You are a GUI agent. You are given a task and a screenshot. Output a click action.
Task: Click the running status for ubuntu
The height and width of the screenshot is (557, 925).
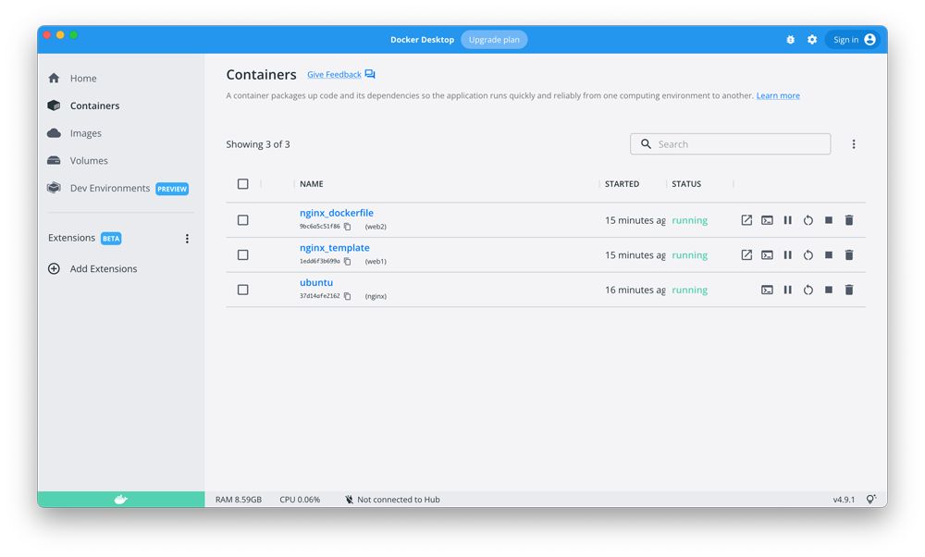(690, 290)
